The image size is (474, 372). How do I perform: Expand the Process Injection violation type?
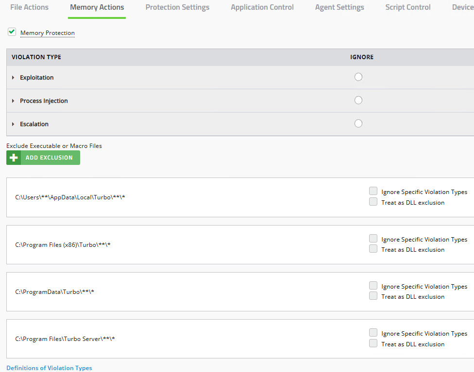click(x=13, y=100)
